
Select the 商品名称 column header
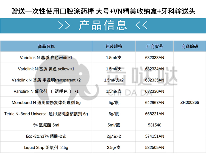tap(46, 46)
